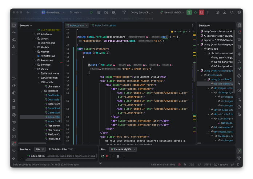Click the Debug bug icon in toolbar
253x179 pixels.
tap(196, 12)
